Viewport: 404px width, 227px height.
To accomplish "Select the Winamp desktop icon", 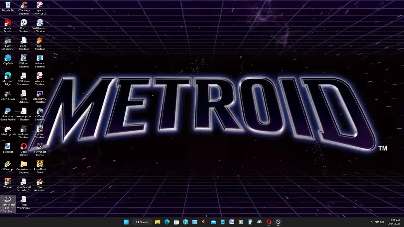I will click(x=8, y=166).
